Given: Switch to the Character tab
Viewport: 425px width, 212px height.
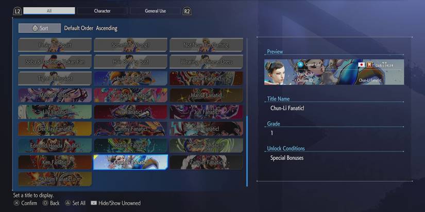Looking at the screenshot, I should 102,11.
